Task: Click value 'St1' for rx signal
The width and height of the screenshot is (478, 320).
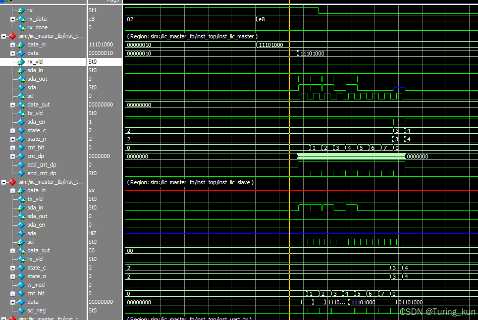Action: [92, 11]
